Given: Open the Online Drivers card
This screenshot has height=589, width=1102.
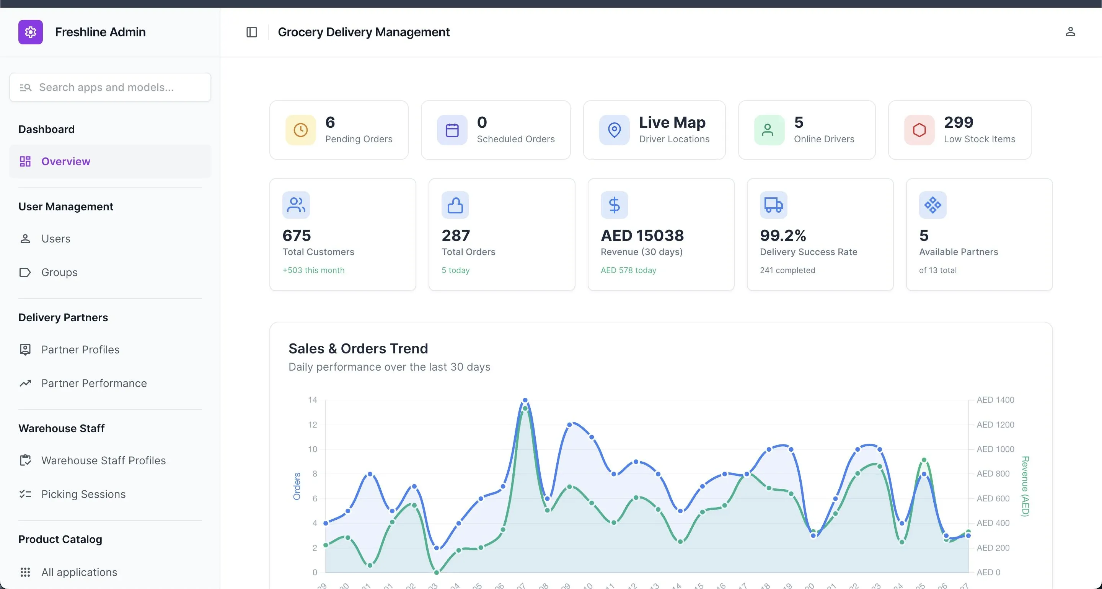Looking at the screenshot, I should pos(807,130).
